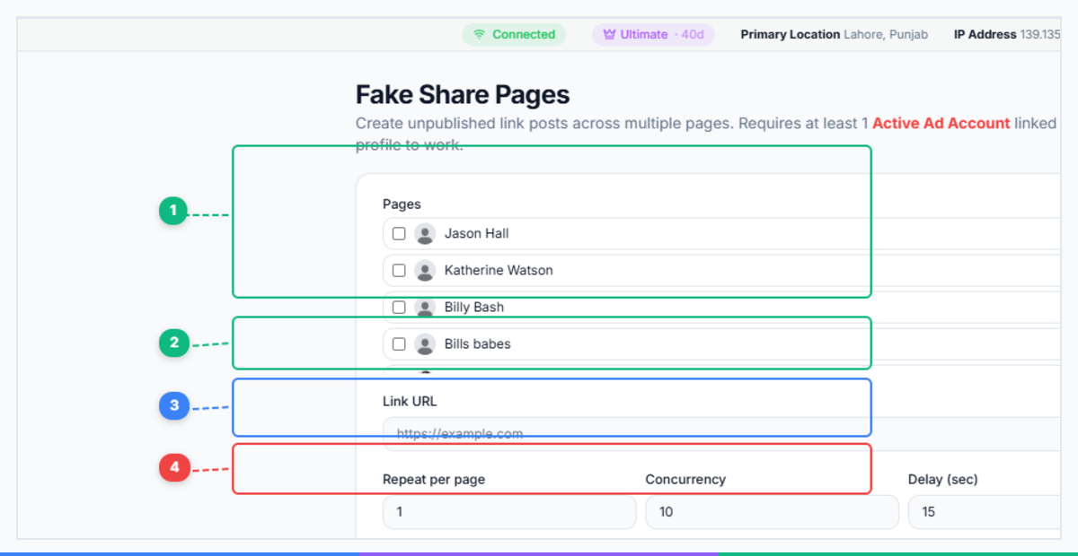
Task: Click the wifi icon in Connected badge
Action: click(x=480, y=35)
